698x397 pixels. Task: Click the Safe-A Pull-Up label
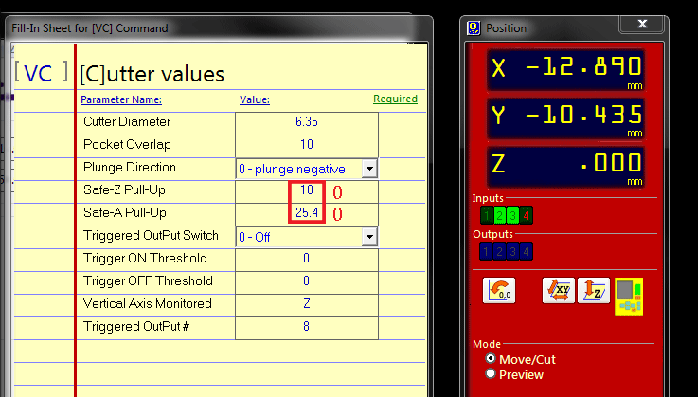click(125, 213)
